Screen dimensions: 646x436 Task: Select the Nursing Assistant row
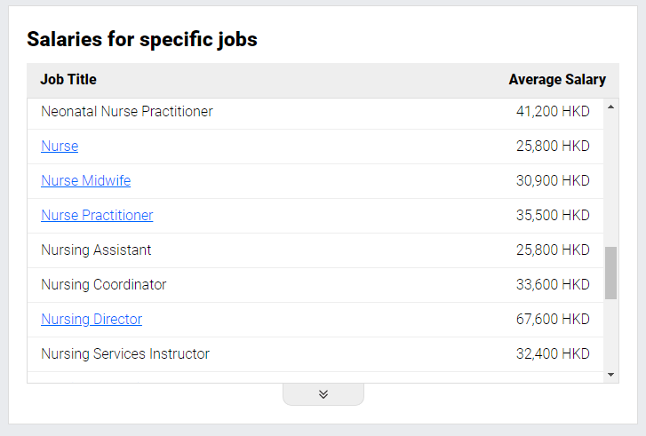coord(315,250)
